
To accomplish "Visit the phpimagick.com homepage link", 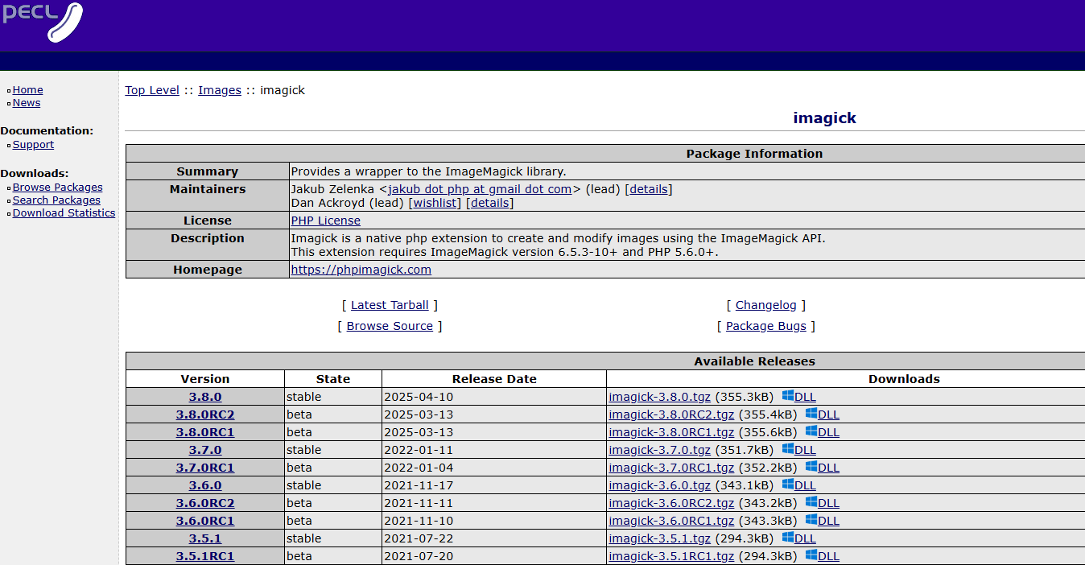I will [361, 270].
